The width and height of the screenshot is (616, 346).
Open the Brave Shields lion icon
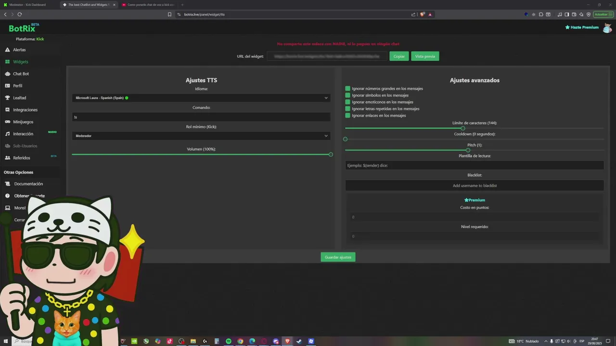tap(423, 14)
